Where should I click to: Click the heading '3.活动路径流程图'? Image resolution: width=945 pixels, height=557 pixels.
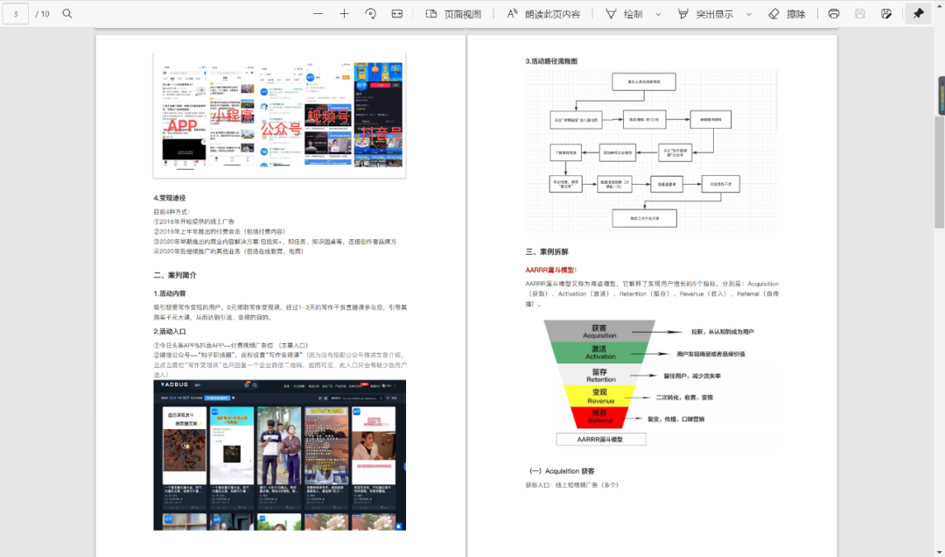point(551,61)
